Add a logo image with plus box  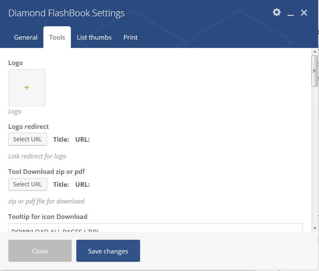(27, 88)
